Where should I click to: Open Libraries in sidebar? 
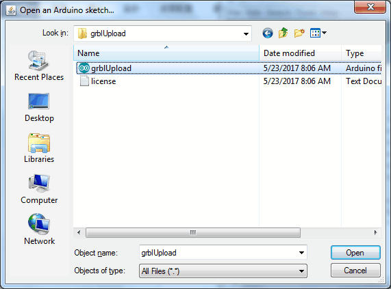point(39,148)
